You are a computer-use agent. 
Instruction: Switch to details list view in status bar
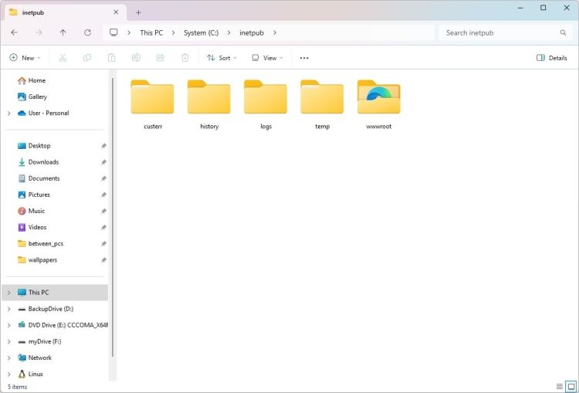pos(560,386)
